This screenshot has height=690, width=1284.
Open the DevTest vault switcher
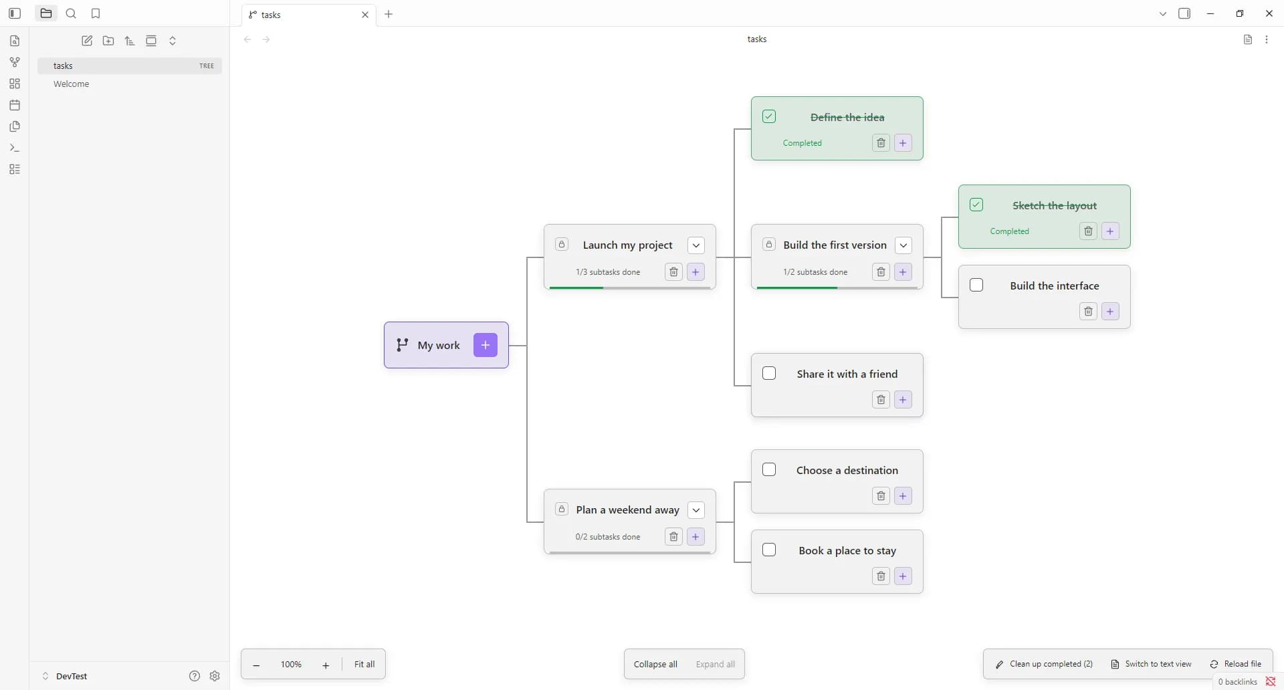pos(65,676)
